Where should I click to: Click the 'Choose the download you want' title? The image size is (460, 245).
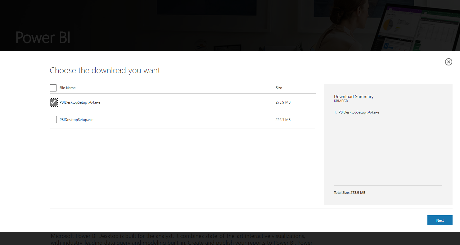105,70
